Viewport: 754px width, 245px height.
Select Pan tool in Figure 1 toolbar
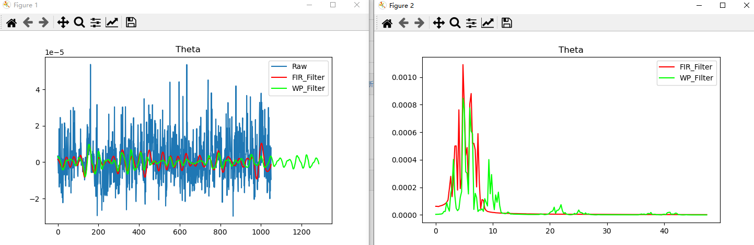(x=63, y=22)
